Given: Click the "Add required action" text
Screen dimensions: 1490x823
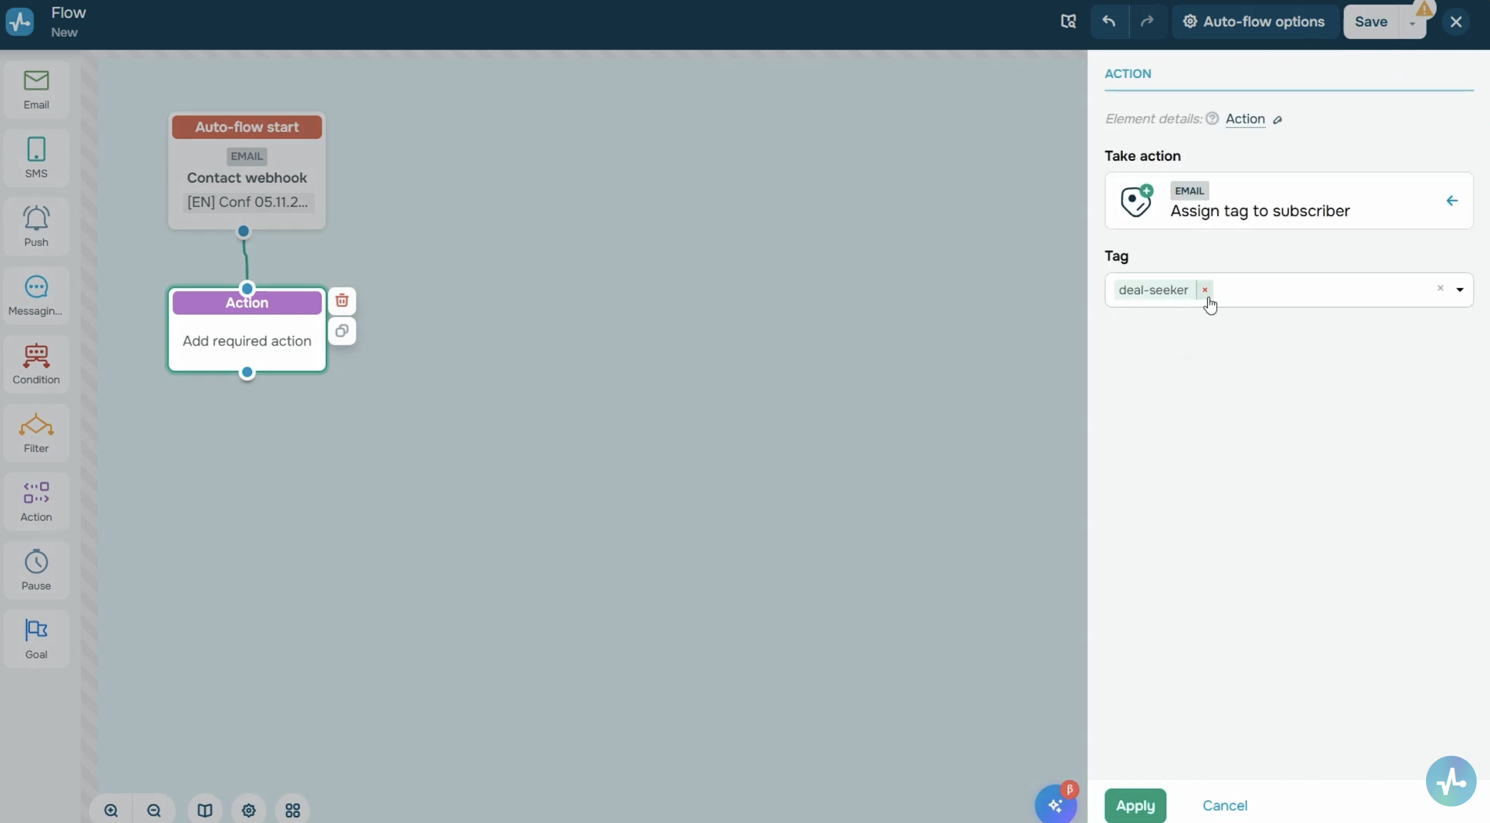Looking at the screenshot, I should 247,341.
